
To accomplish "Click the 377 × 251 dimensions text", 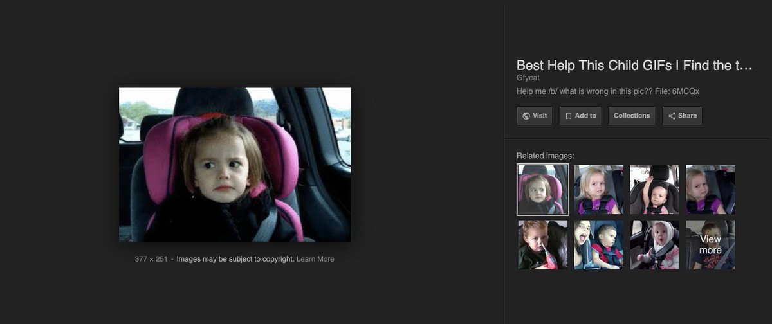I will 151,259.
